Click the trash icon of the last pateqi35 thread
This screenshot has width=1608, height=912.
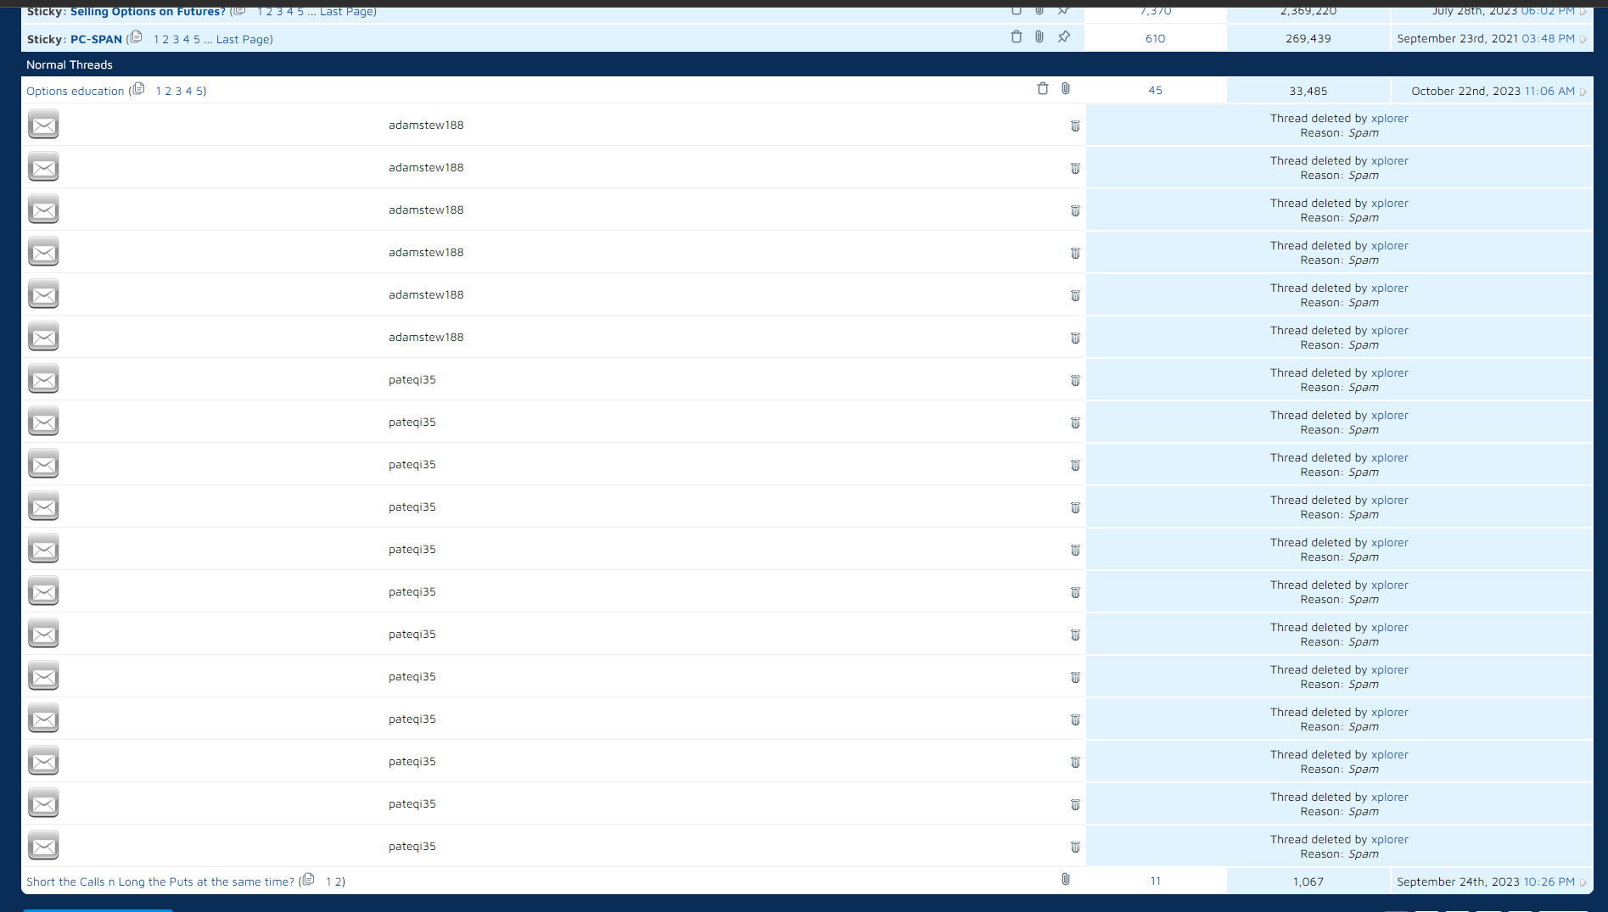point(1075,847)
